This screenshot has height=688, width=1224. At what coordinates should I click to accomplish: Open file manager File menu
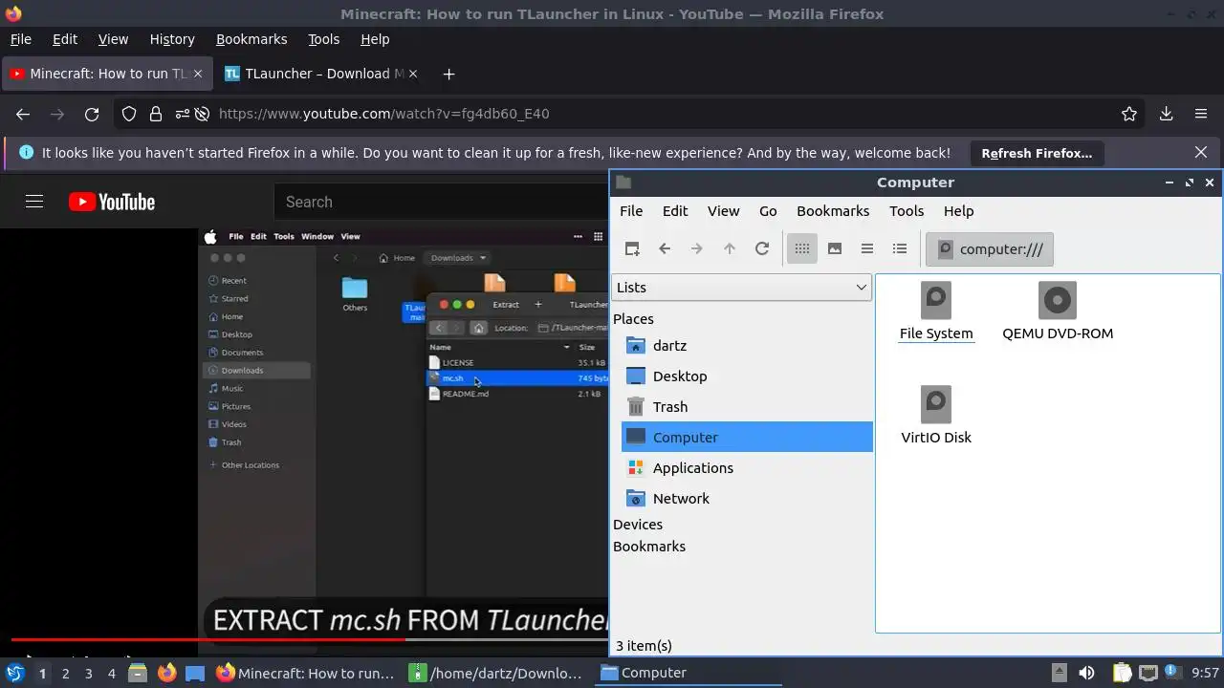(x=631, y=211)
